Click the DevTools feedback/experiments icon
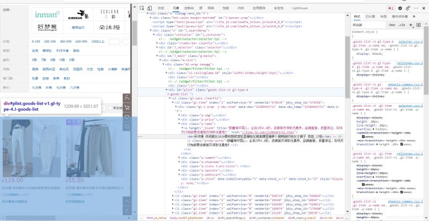The image size is (429, 221). [408, 8]
